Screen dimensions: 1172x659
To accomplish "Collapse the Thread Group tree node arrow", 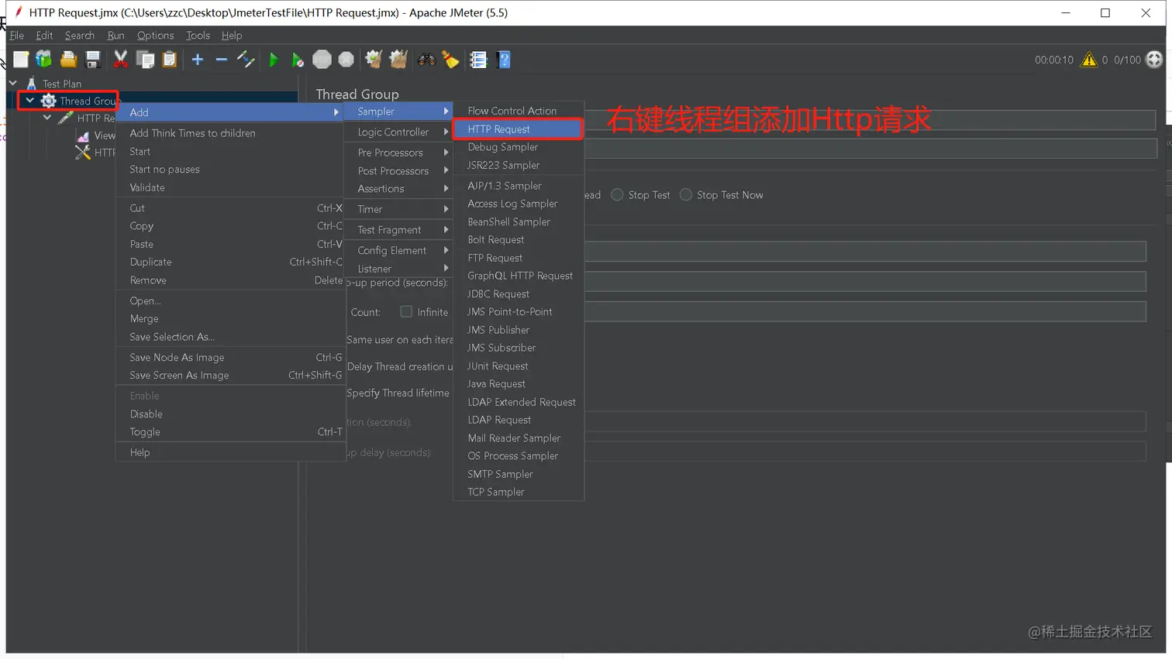I will point(30,101).
